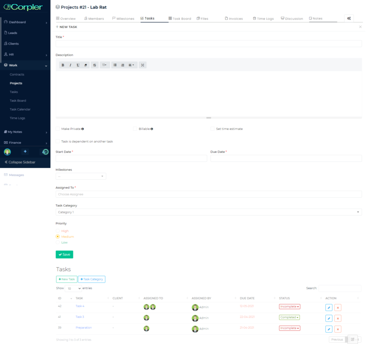Delete the Preparation task with the X icon
This screenshot has height=344, width=367.
tap(338, 329)
